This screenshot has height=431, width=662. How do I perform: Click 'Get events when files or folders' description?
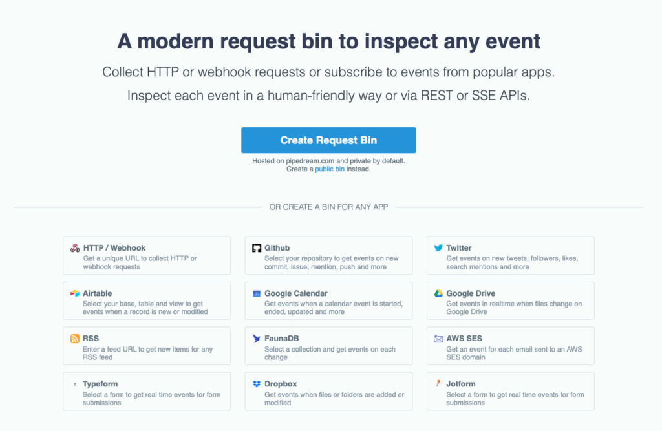334,399
